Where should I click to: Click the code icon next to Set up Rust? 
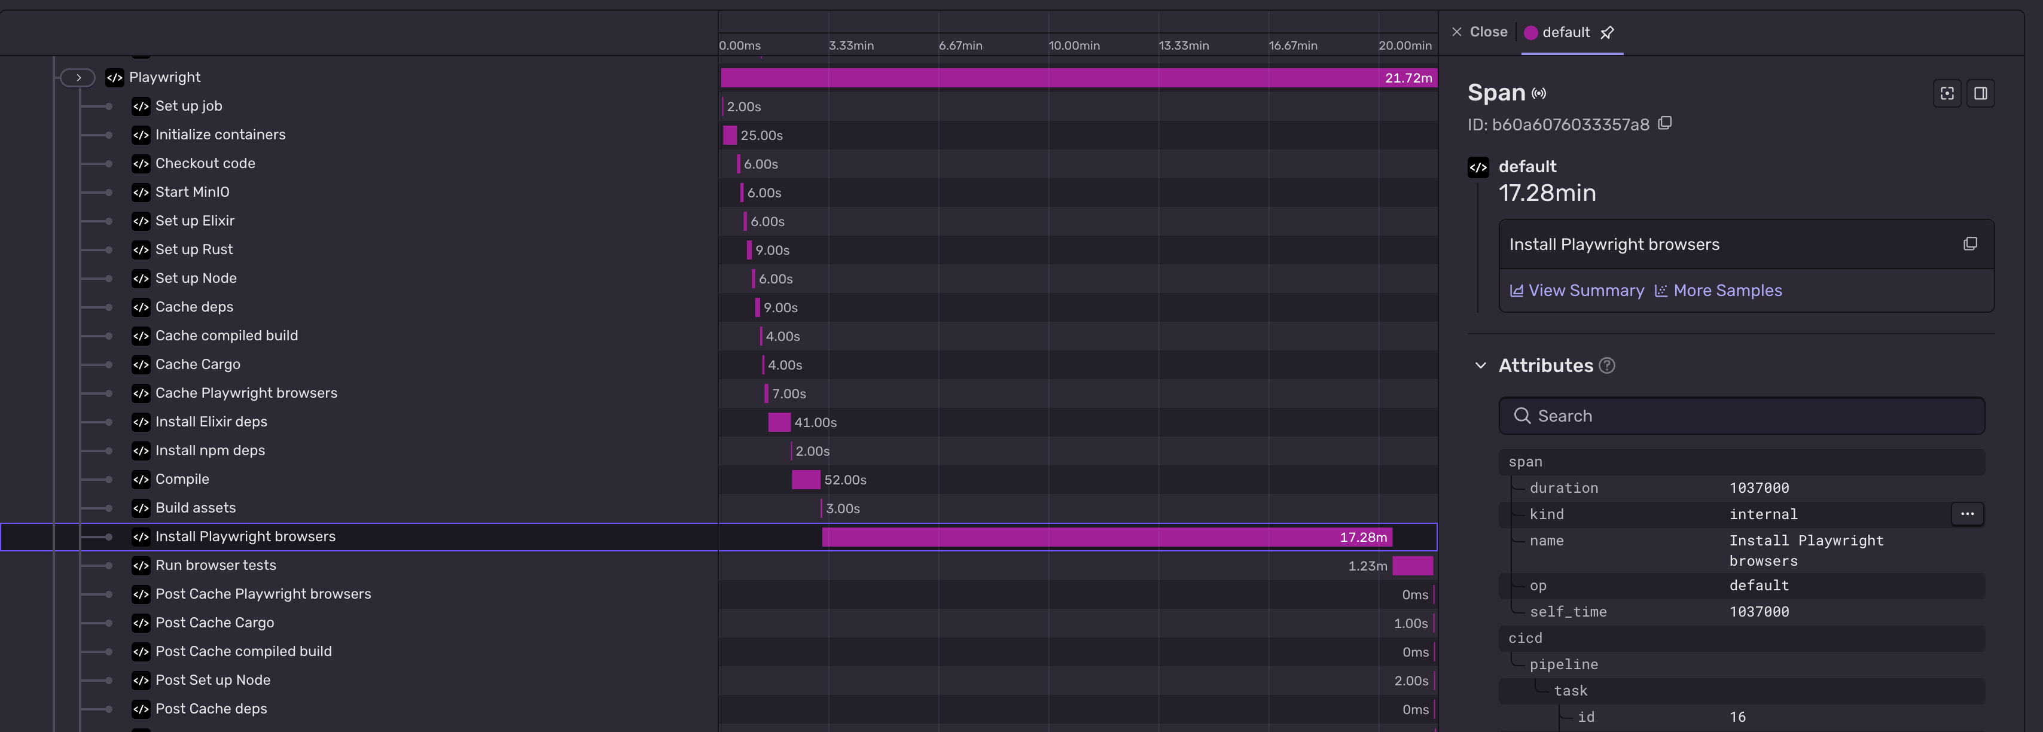[141, 250]
